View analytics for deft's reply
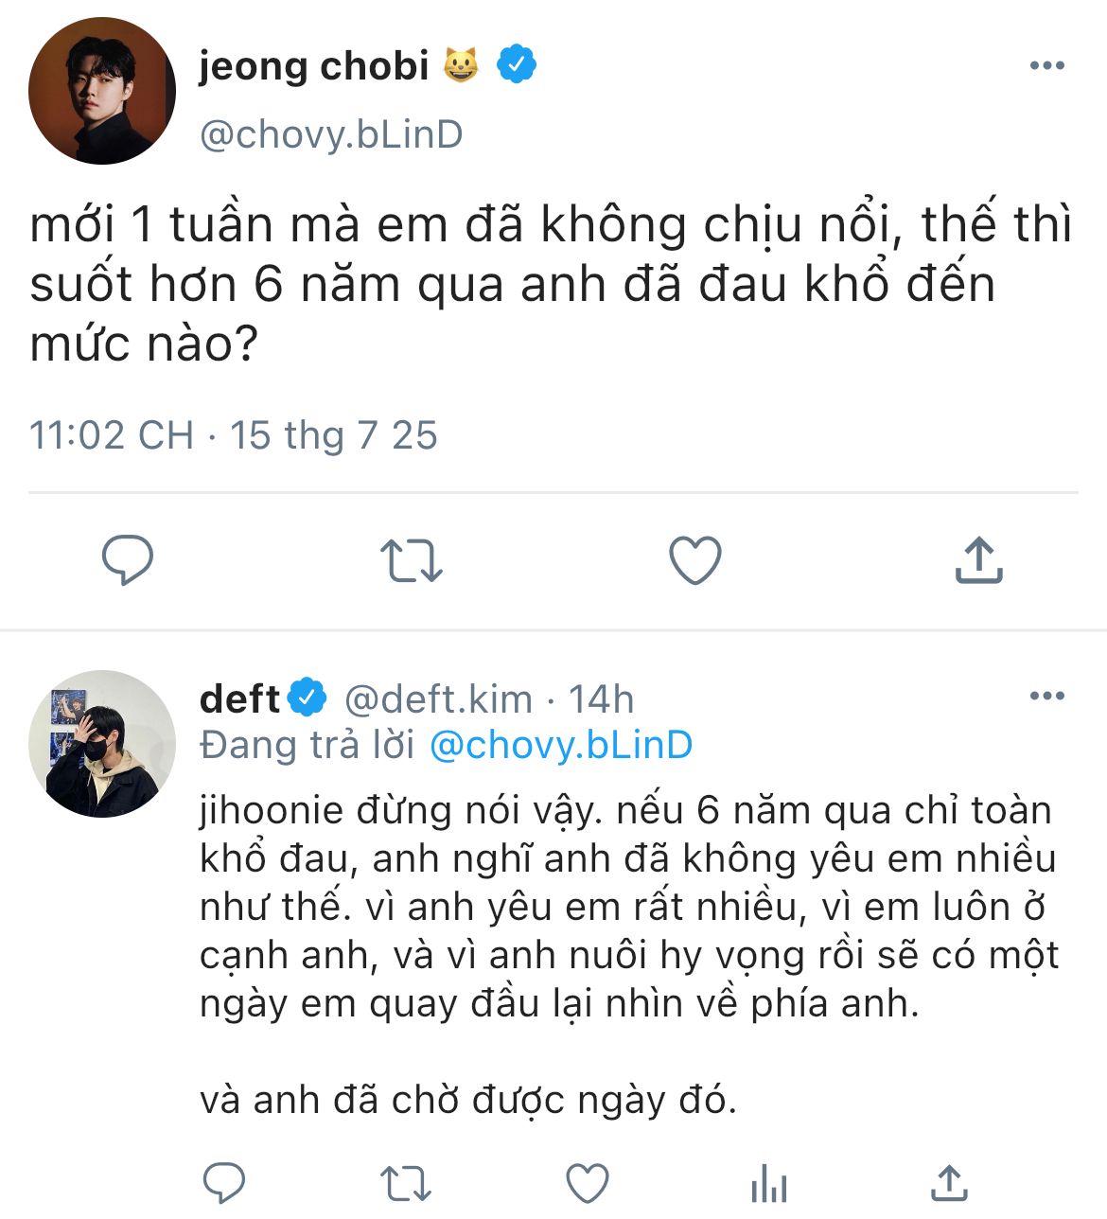The height and width of the screenshot is (1219, 1107). (x=768, y=1183)
